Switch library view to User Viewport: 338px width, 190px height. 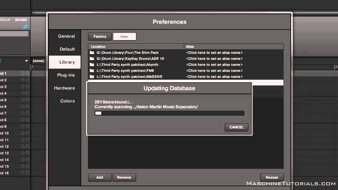[124, 36]
